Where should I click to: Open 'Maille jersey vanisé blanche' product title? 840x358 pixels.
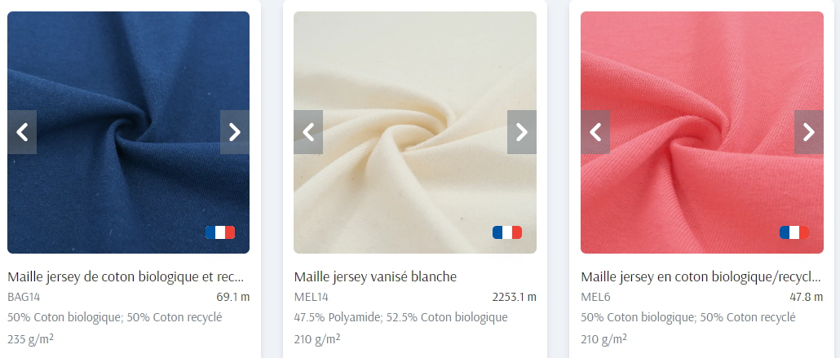(375, 277)
